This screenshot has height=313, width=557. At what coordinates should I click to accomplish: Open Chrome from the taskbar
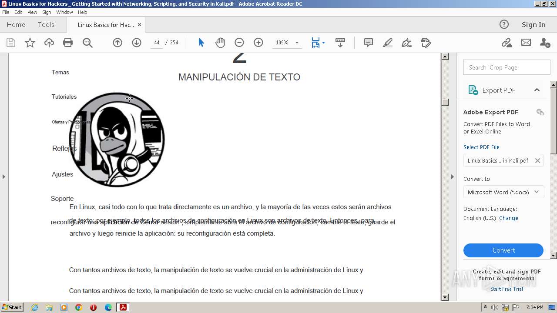pyautogui.click(x=79, y=307)
